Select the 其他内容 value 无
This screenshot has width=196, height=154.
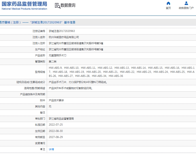(50, 107)
